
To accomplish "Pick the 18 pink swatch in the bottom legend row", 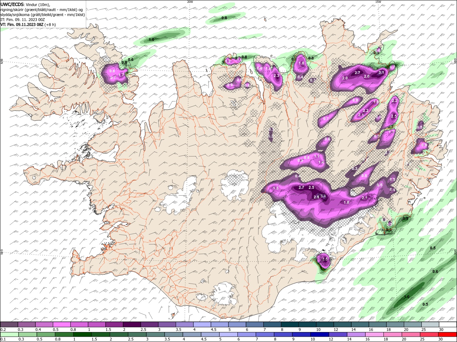I will pyautogui.click(x=393, y=335).
